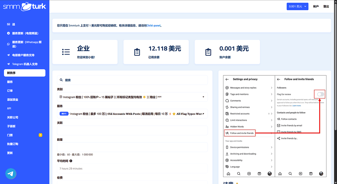Click the 企业 heading text
Image resolution: width=337 pixels, height=184 pixels.
pyautogui.click(x=83, y=49)
